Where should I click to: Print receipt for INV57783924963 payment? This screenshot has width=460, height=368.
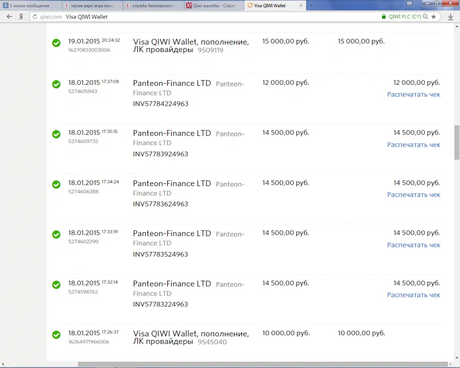413,145
